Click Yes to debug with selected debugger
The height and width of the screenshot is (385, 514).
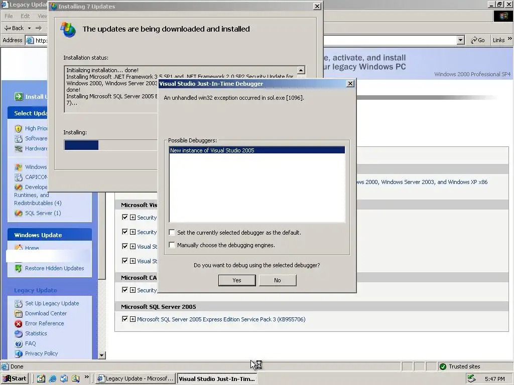pyautogui.click(x=237, y=280)
